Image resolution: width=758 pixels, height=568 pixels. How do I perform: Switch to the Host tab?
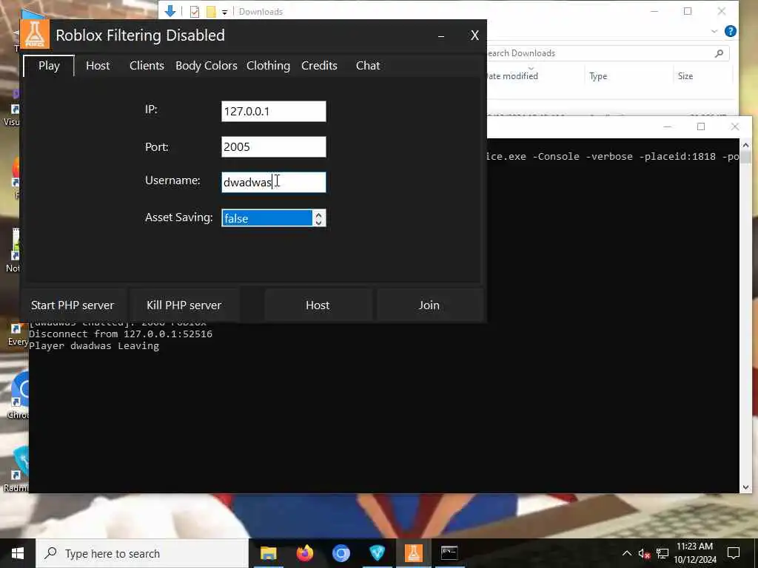(x=98, y=66)
